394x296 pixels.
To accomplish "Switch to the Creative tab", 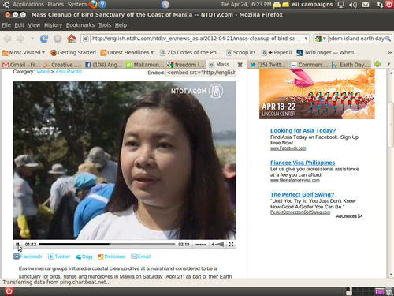I will click(x=62, y=65).
